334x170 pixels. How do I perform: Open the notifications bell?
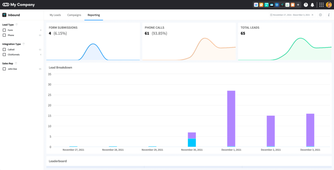point(312,5)
